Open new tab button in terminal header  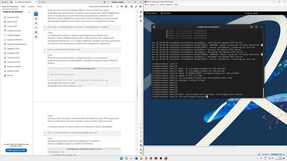pos(154,27)
